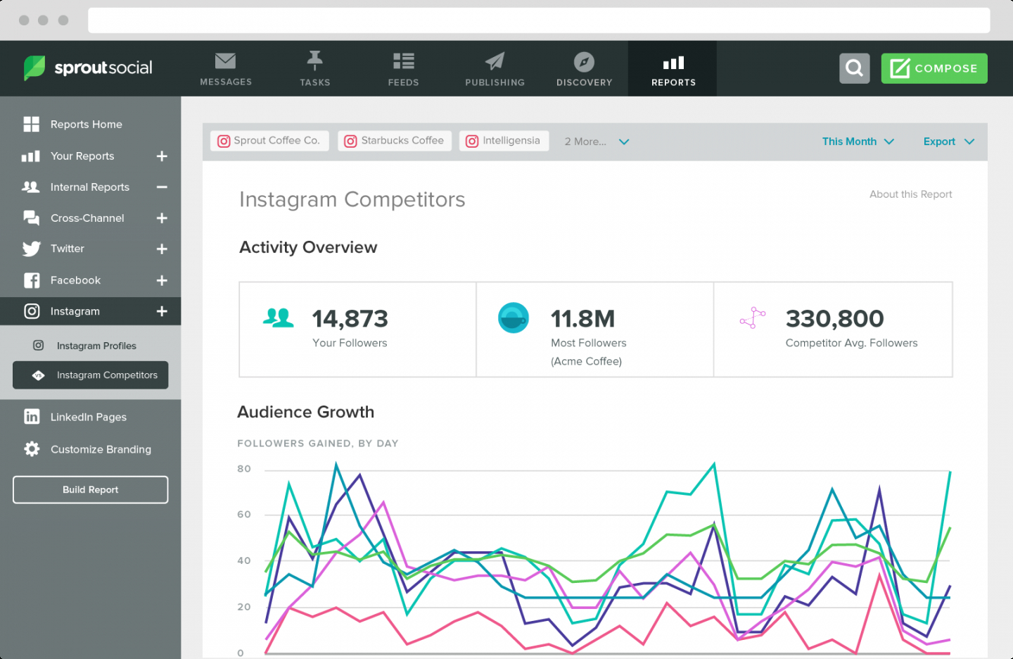Open the About this Report link
Screen dimensions: 1013x659
910,194
